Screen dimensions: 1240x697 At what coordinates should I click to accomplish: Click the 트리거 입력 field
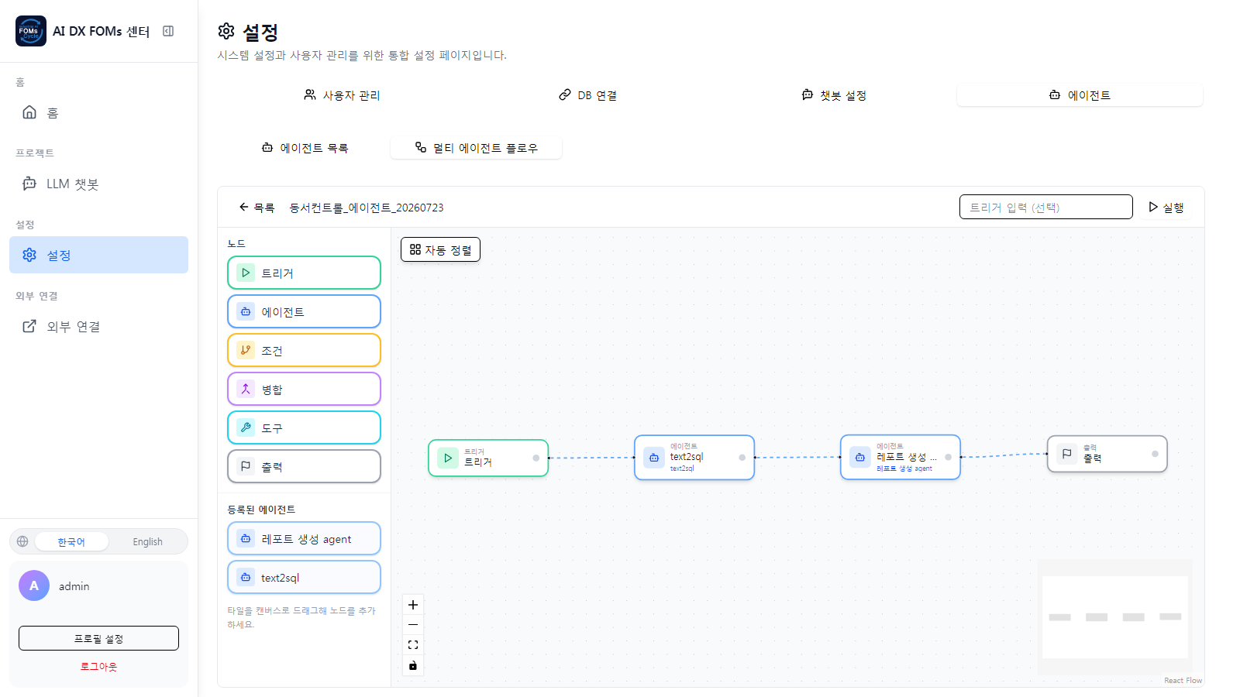(1045, 208)
